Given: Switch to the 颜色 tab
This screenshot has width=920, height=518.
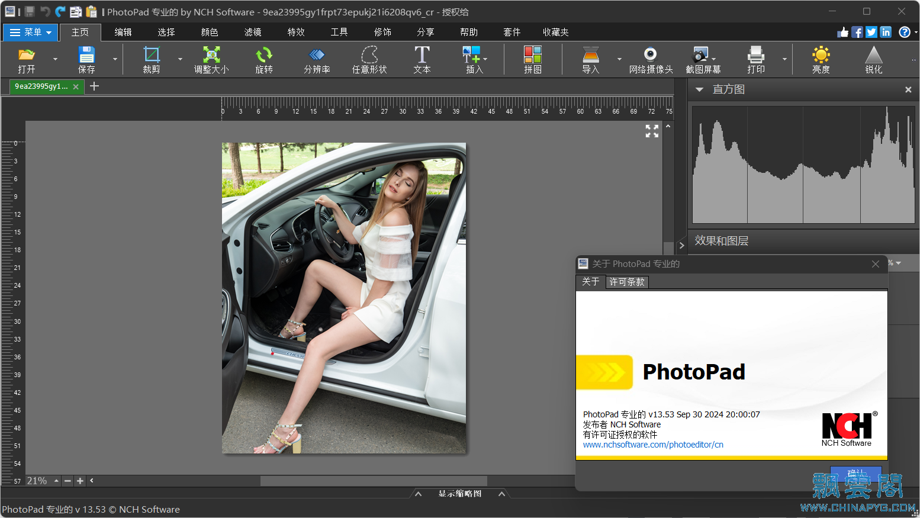Looking at the screenshot, I should pyautogui.click(x=210, y=32).
